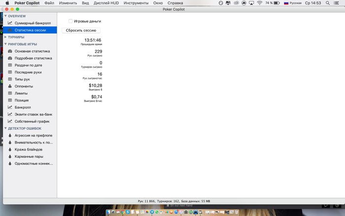Click the person icon beside Оппоненты

tap(10, 86)
